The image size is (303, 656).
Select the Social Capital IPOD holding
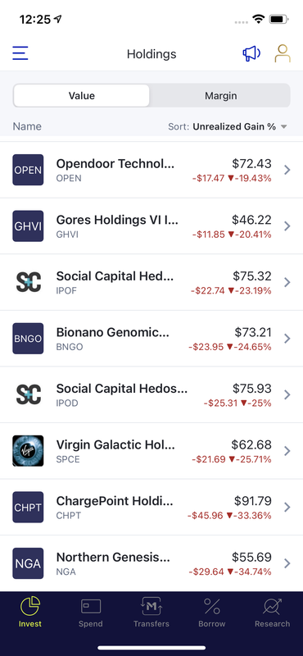click(151, 395)
